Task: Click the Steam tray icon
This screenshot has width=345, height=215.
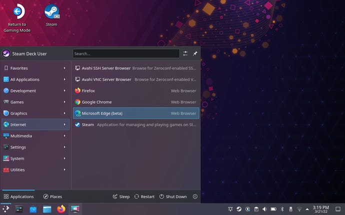Action: pyautogui.click(x=239, y=209)
